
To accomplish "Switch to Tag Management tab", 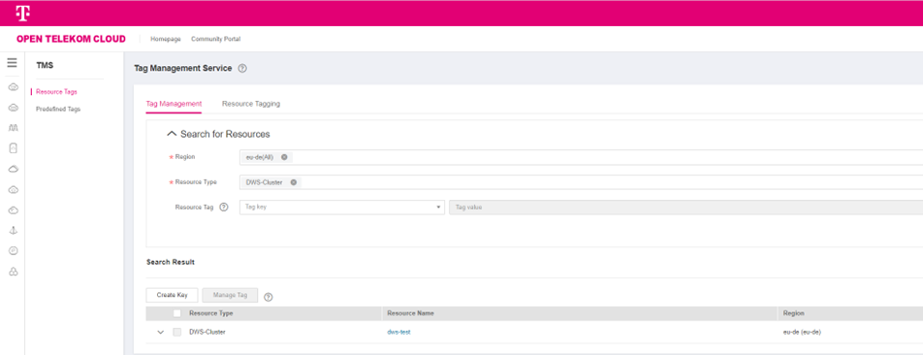I will pos(174,104).
